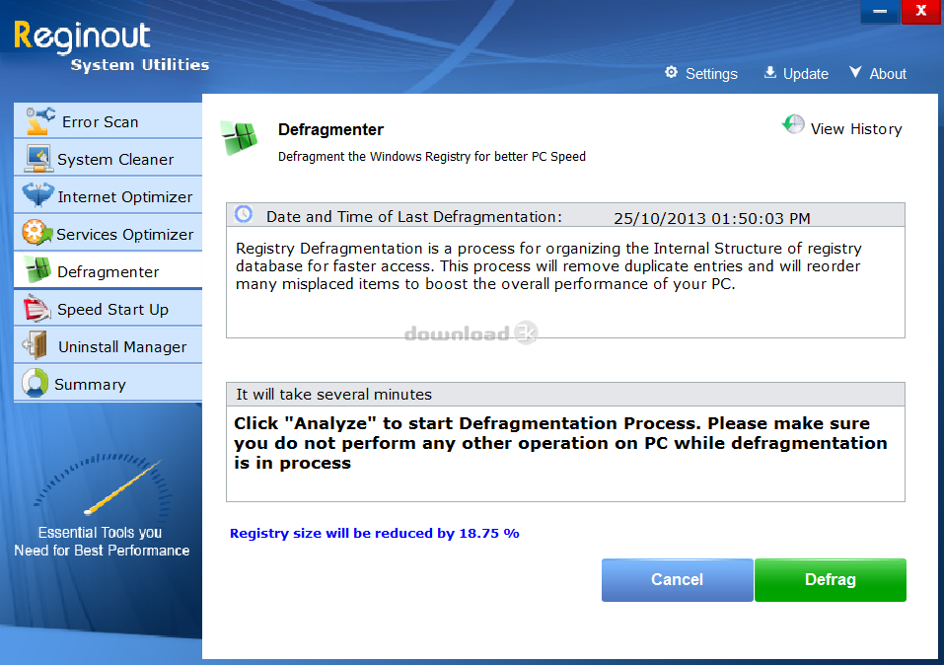The image size is (944, 665).
Task: Click the Summary pie chart icon
Action: (x=36, y=384)
